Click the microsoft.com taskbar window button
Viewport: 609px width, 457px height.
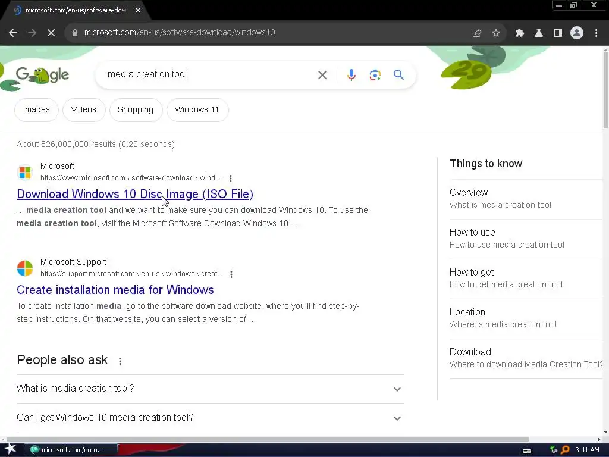point(71,450)
